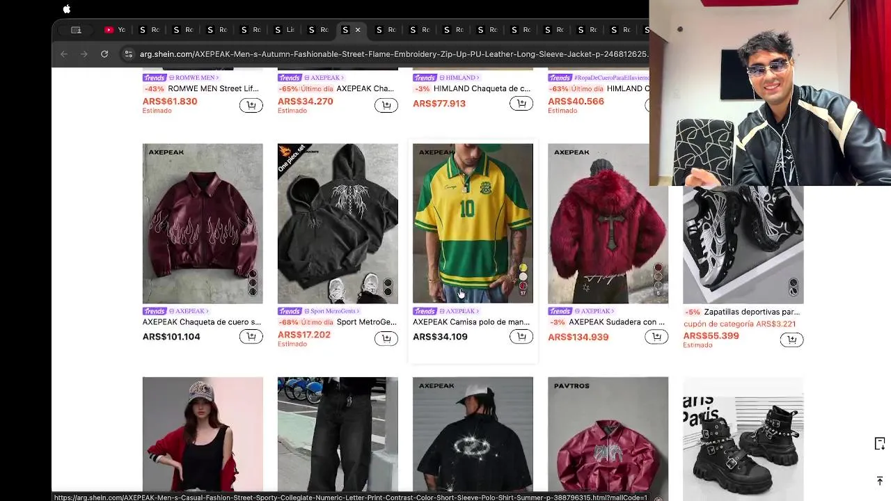Reload the page with the refresh icon
The image size is (891, 501).
pyautogui.click(x=104, y=54)
